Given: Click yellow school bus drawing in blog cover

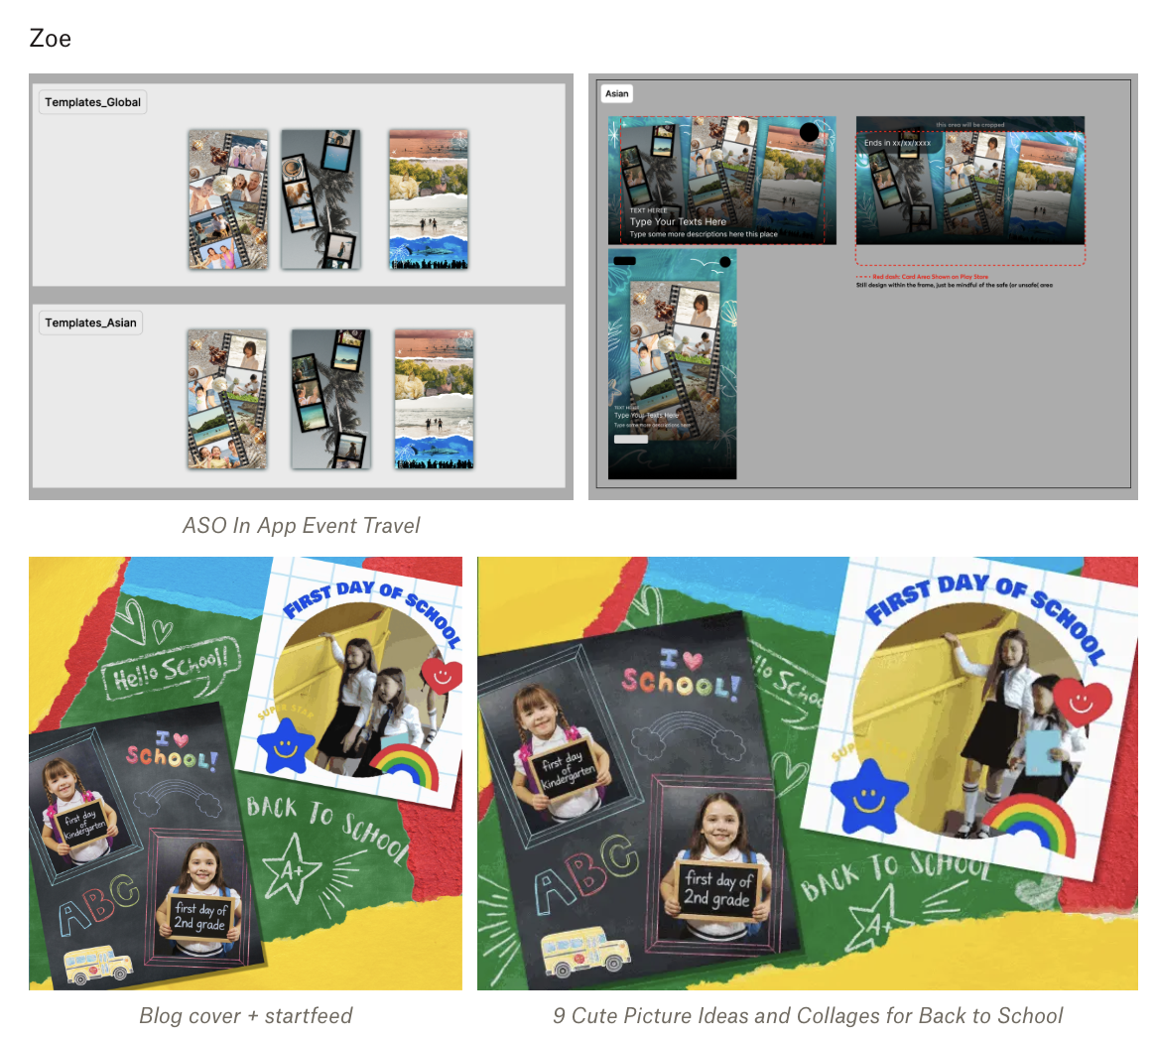Looking at the screenshot, I should click(98, 964).
